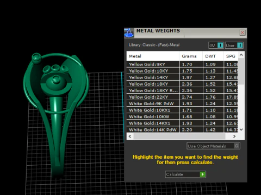The width and height of the screenshot is (261, 195).
Task: Click the list scroll up arrow
Action: [x=241, y=55]
